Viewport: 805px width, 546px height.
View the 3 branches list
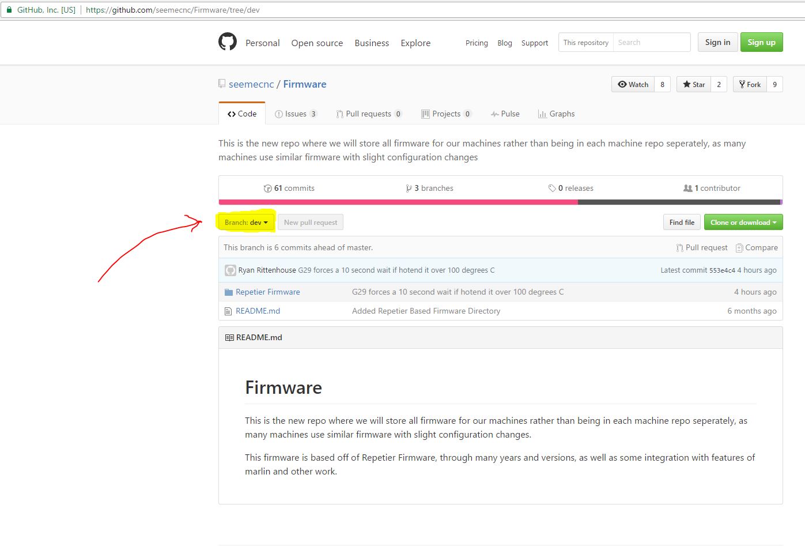[x=430, y=189]
